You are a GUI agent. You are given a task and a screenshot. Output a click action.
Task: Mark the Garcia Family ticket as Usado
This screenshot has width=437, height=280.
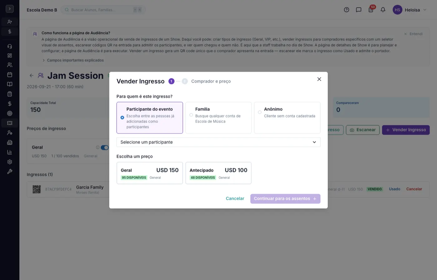395,189
